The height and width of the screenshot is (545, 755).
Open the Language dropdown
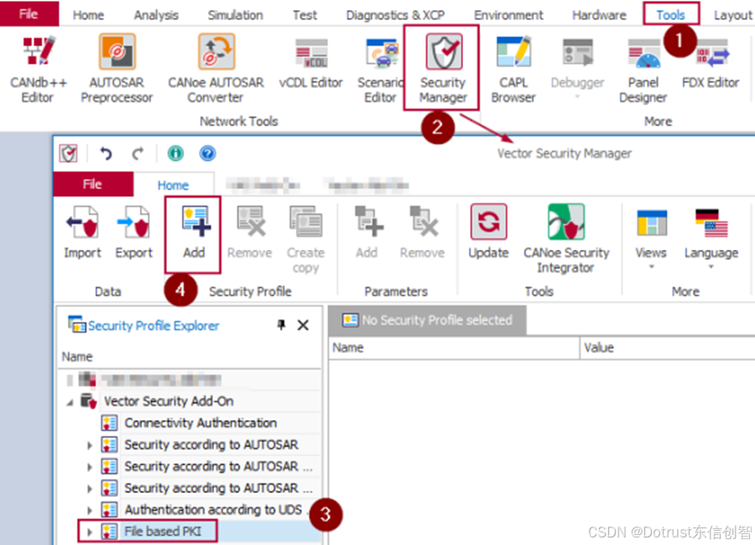711,239
